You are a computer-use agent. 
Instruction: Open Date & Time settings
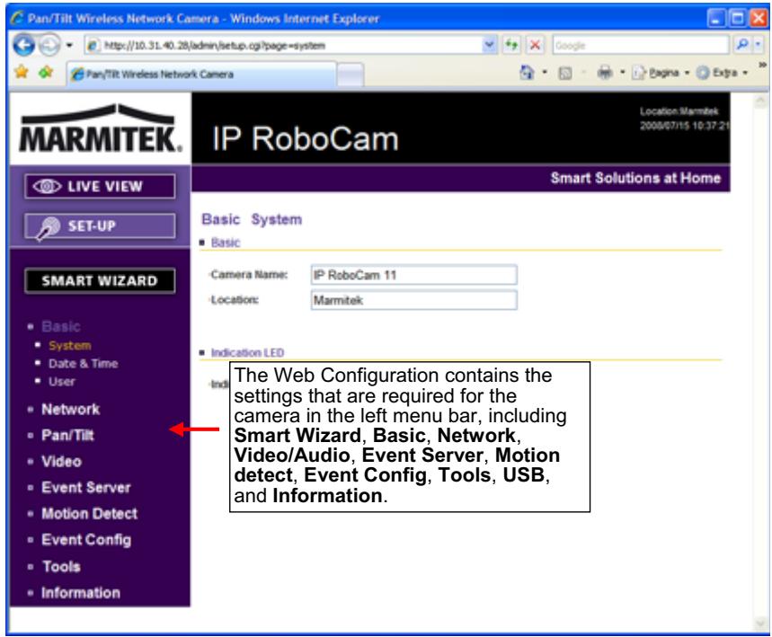84,363
